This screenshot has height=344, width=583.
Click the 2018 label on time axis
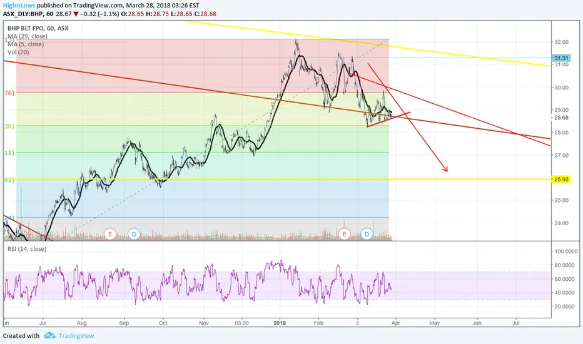pos(280,323)
